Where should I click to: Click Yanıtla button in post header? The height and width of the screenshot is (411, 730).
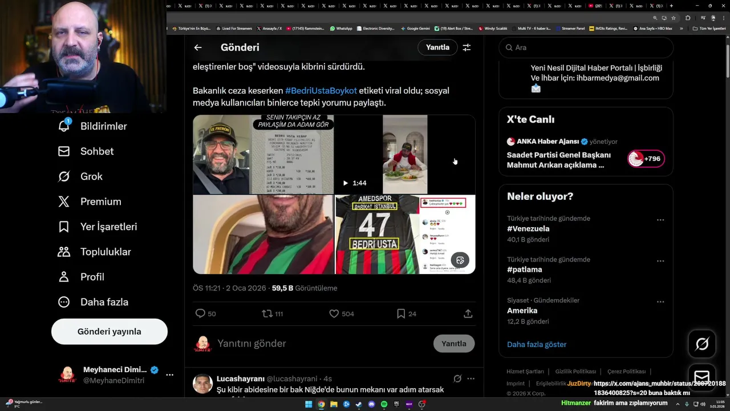coord(437,47)
